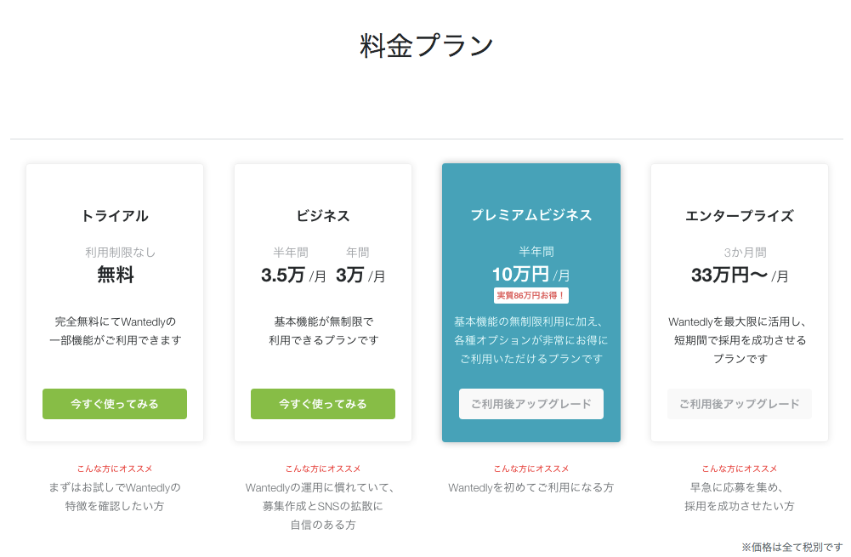Click こんな方にオススメ under プレミアムビジネス card
This screenshot has height=557, width=851.
click(x=531, y=469)
